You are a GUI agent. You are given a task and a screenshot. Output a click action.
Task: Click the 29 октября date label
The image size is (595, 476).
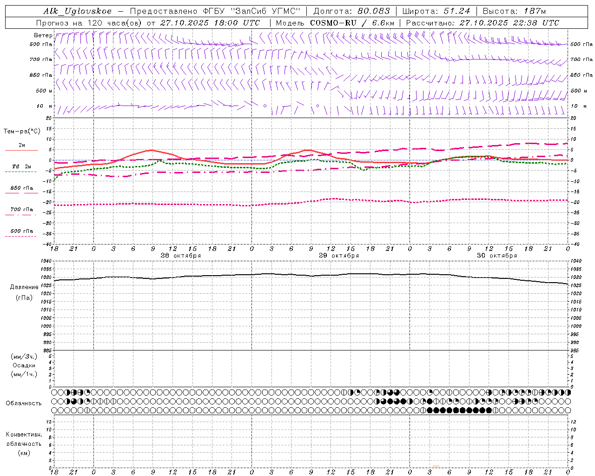coord(339,256)
